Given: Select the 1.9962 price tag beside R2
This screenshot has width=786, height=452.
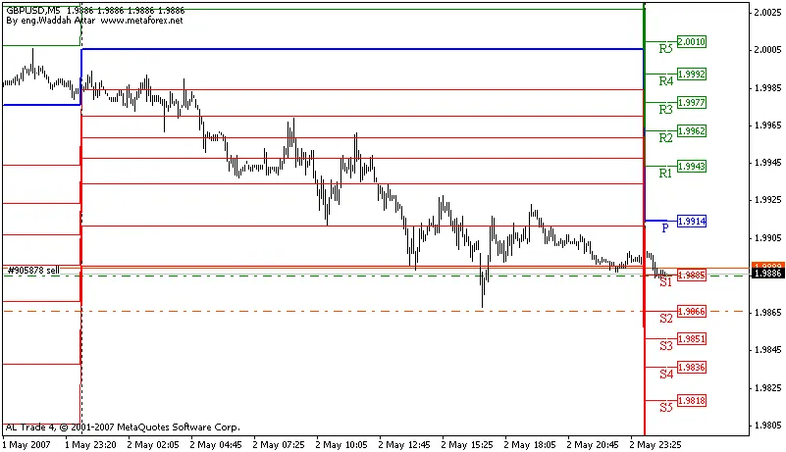Looking at the screenshot, I should tap(692, 130).
